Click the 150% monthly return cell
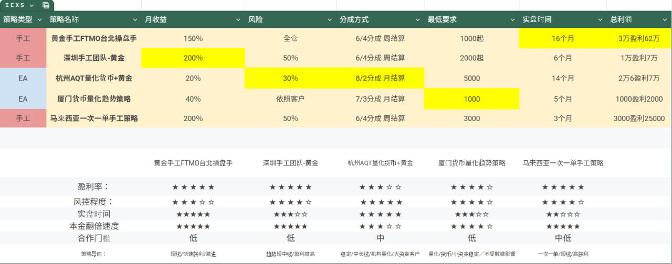Image resolution: width=672 pixels, height=264 pixels. click(193, 38)
